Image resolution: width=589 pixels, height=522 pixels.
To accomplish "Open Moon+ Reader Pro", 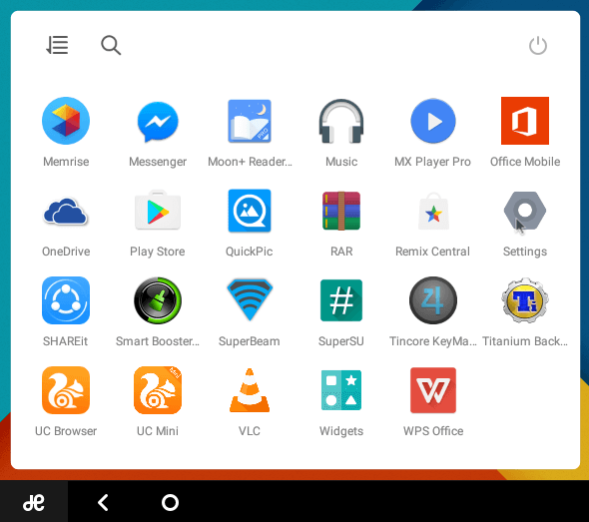I will 250,121.
